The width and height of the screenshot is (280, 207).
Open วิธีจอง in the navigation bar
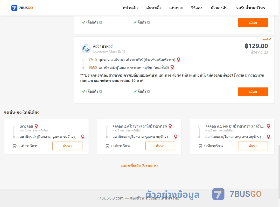(x=197, y=8)
